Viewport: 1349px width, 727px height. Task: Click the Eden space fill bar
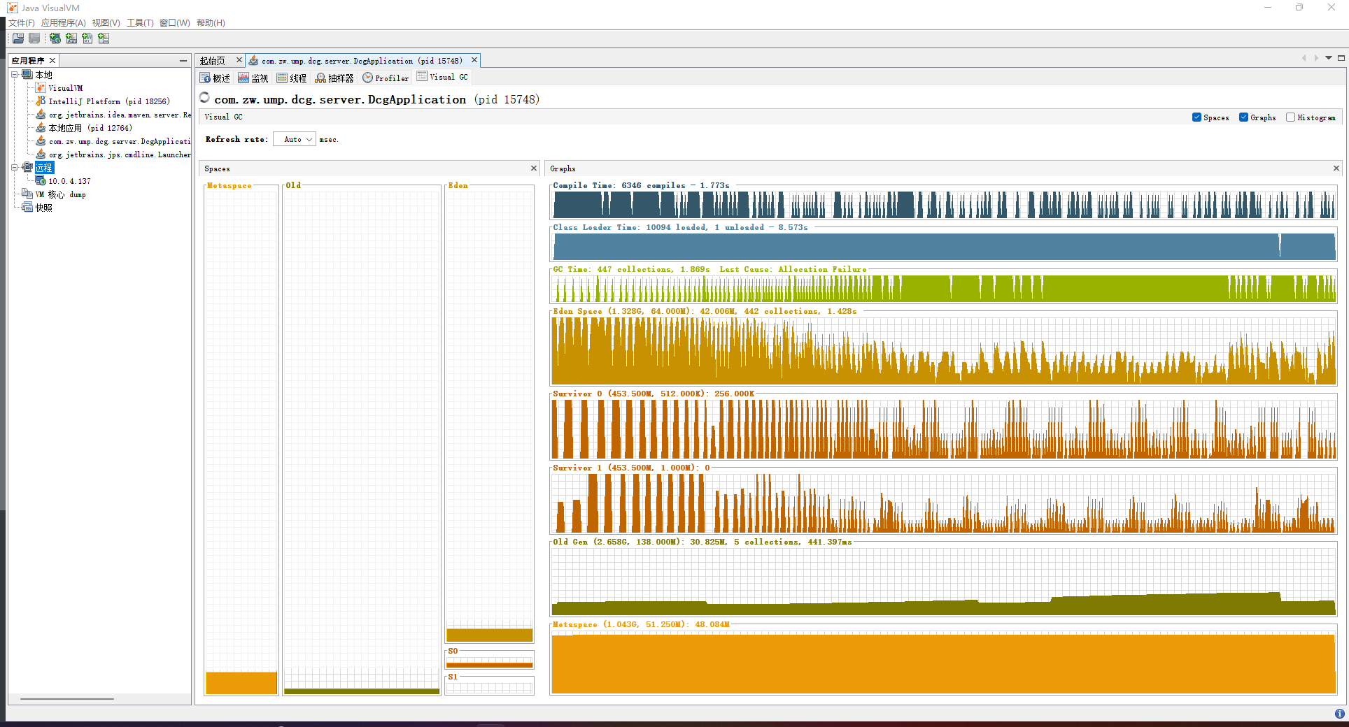(490, 635)
